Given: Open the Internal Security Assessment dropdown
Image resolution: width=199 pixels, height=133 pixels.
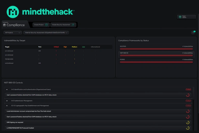Looking at the screenshot, I should 46,33.
